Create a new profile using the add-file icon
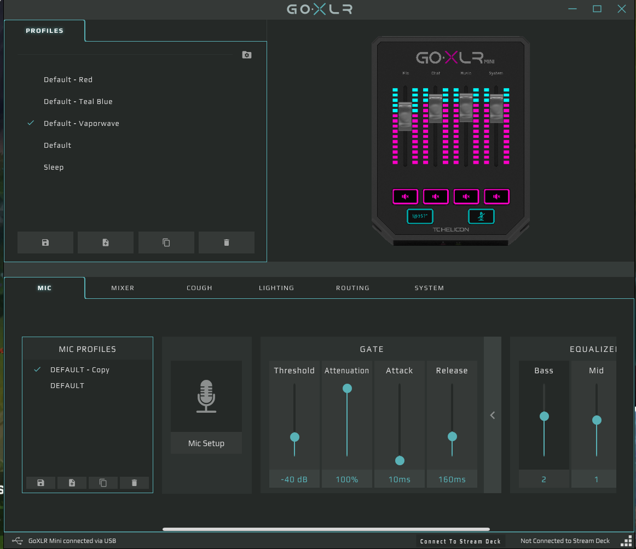Screen dimensions: 636x549 click(106, 242)
